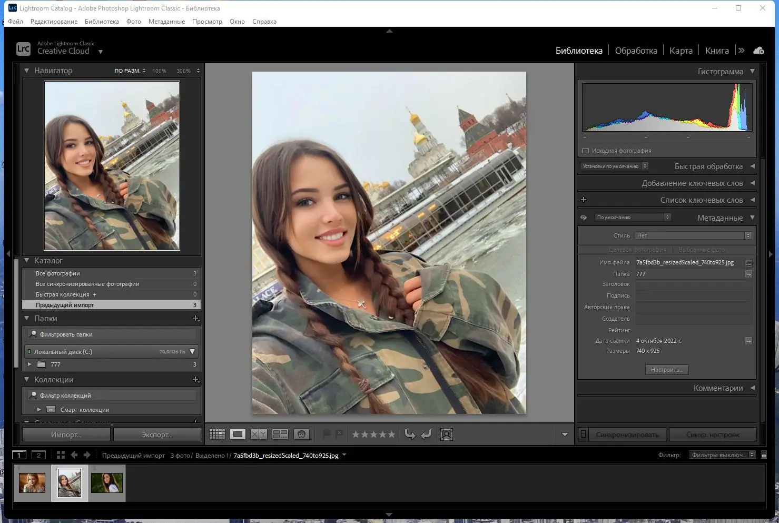Rotate photo clockwise with arrow icon
Screen dimensions: 779x523
(426, 435)
